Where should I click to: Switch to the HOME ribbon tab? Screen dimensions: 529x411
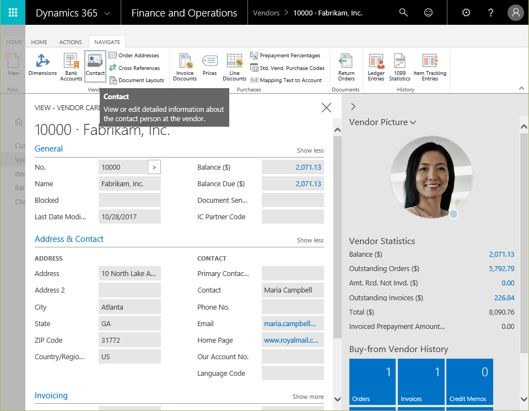click(x=39, y=42)
